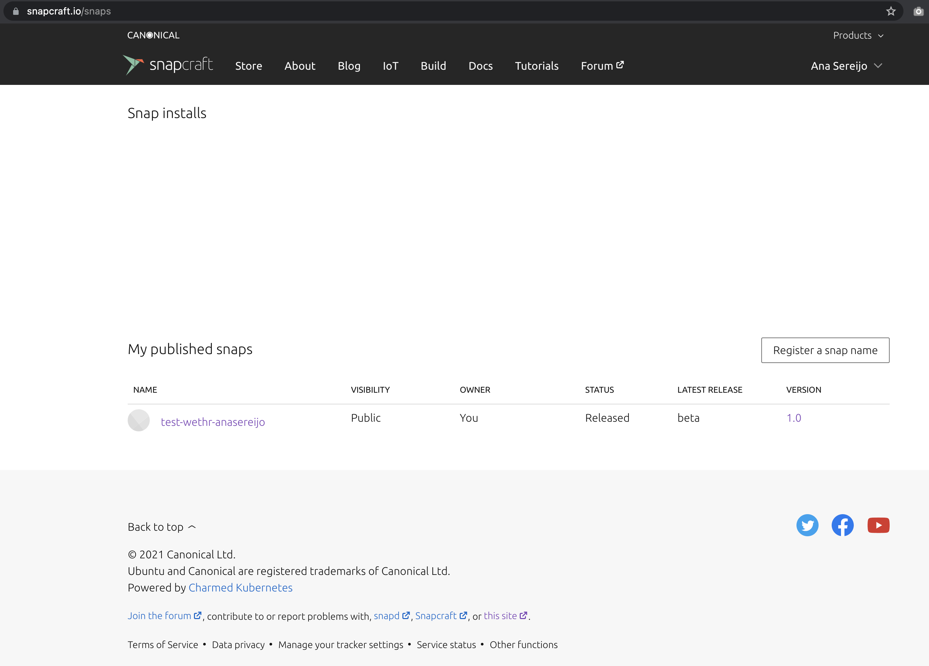Go to the Docs navigation item
The width and height of the screenshot is (929, 666).
coord(480,66)
